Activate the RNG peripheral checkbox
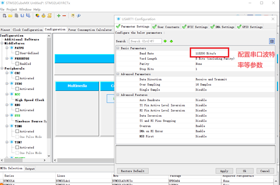The height and width of the screenshot is (185, 280). pyautogui.click(x=17, y=110)
